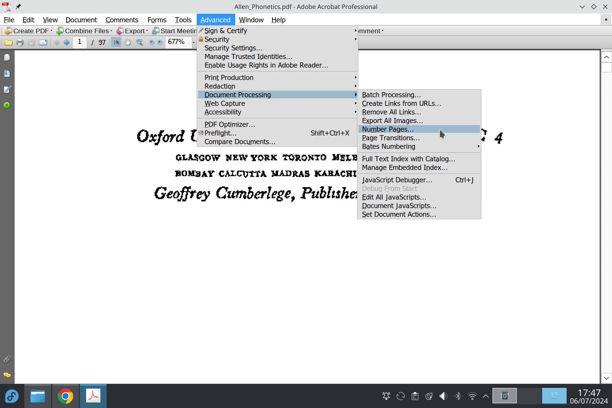This screenshot has height=408, width=612.
Task: Click the vertical scrollbar down arrow
Action: pos(606,378)
